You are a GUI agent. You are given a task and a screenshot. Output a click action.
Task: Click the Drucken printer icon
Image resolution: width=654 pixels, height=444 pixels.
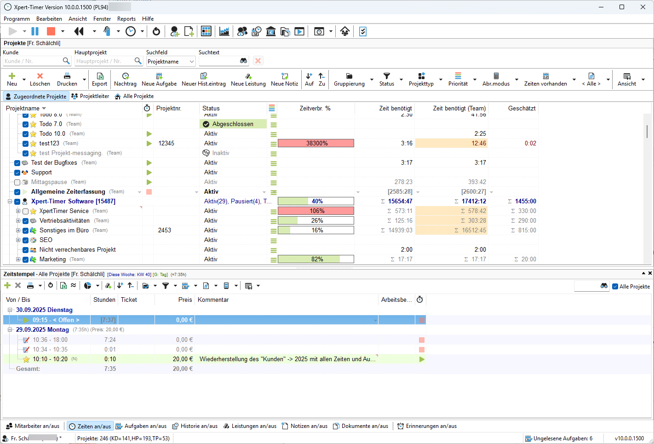click(67, 76)
